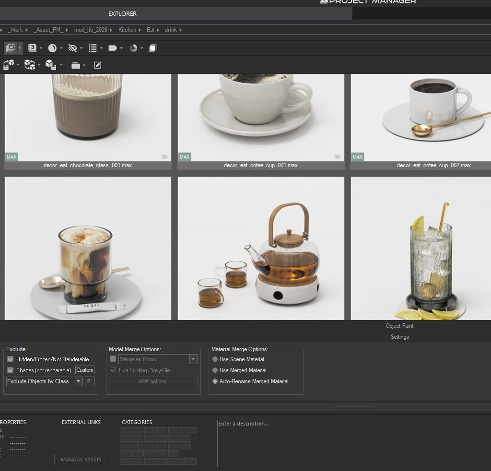Screen dimensions: 491x471
Task: Open the list view mode icon
Action: [93, 48]
